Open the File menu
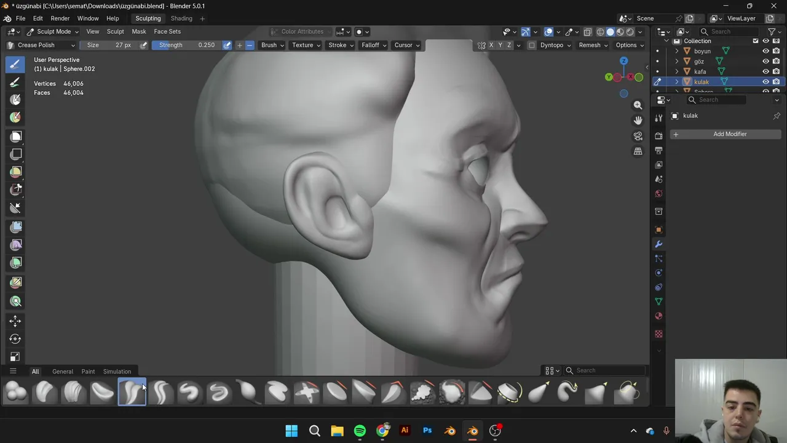Viewport: 787px width, 443px height. coord(20,18)
